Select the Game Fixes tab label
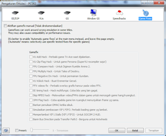This screenshot has height=136, width=166. pyautogui.click(x=145, y=18)
